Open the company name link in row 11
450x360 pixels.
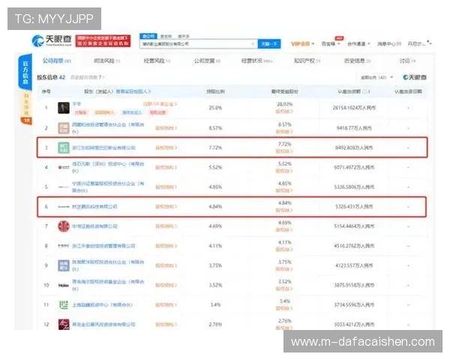(x=102, y=305)
